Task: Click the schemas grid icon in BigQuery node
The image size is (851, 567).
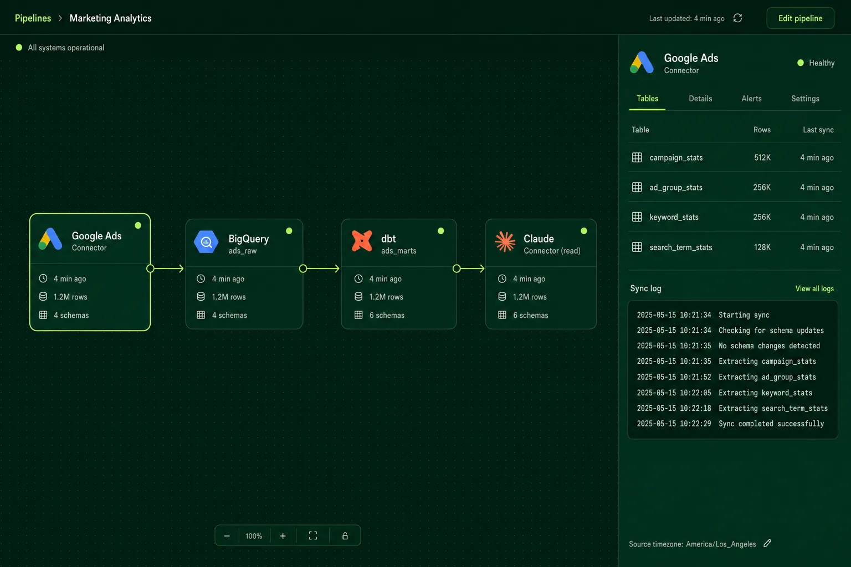Action: 201,315
